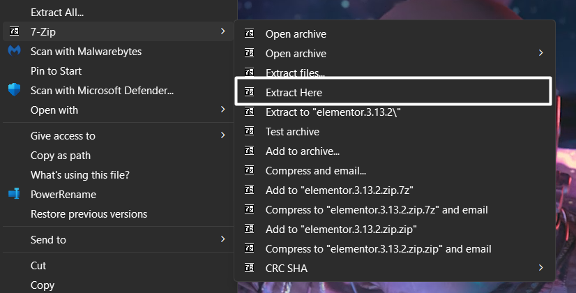Image resolution: width=576 pixels, height=293 pixels.
Task: Choose Restore previous versions
Action: (89, 213)
